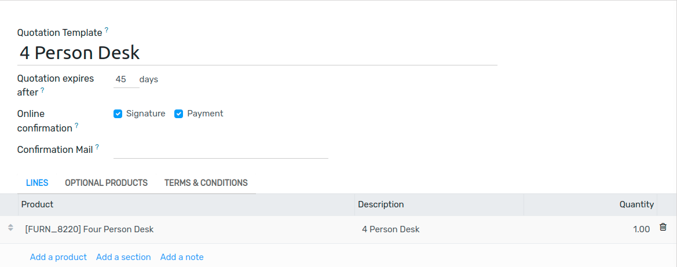Click Add a product link
Screen dimensions: 677x267
[58, 257]
